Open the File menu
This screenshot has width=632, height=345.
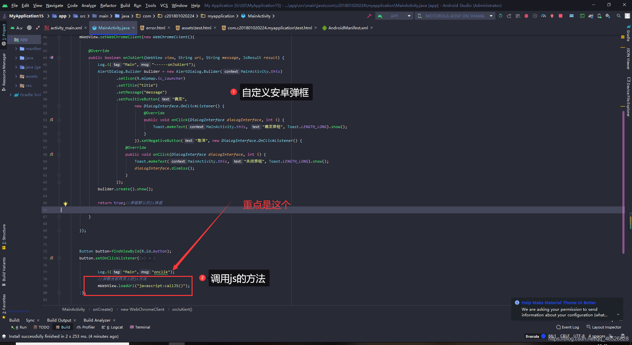click(14, 5)
